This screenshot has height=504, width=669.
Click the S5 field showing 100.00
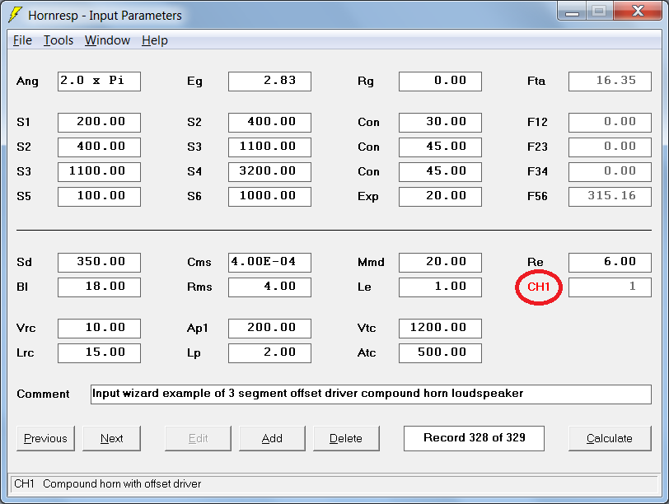99,197
